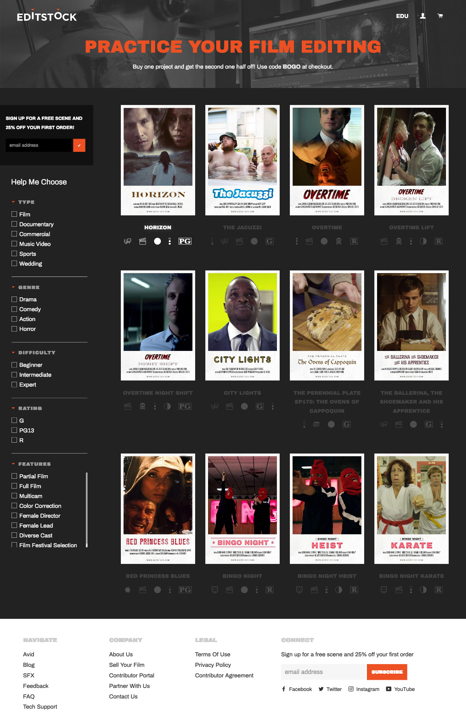Viewport: 466px width, 728px height.
Task: Click Horizon's three-dot difficulty icon
Action: (x=170, y=241)
